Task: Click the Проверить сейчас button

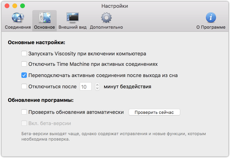Action: coord(154,112)
